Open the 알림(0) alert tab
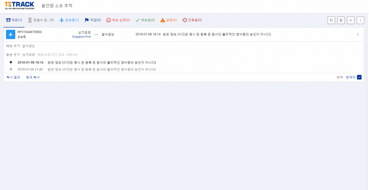 point(168,20)
